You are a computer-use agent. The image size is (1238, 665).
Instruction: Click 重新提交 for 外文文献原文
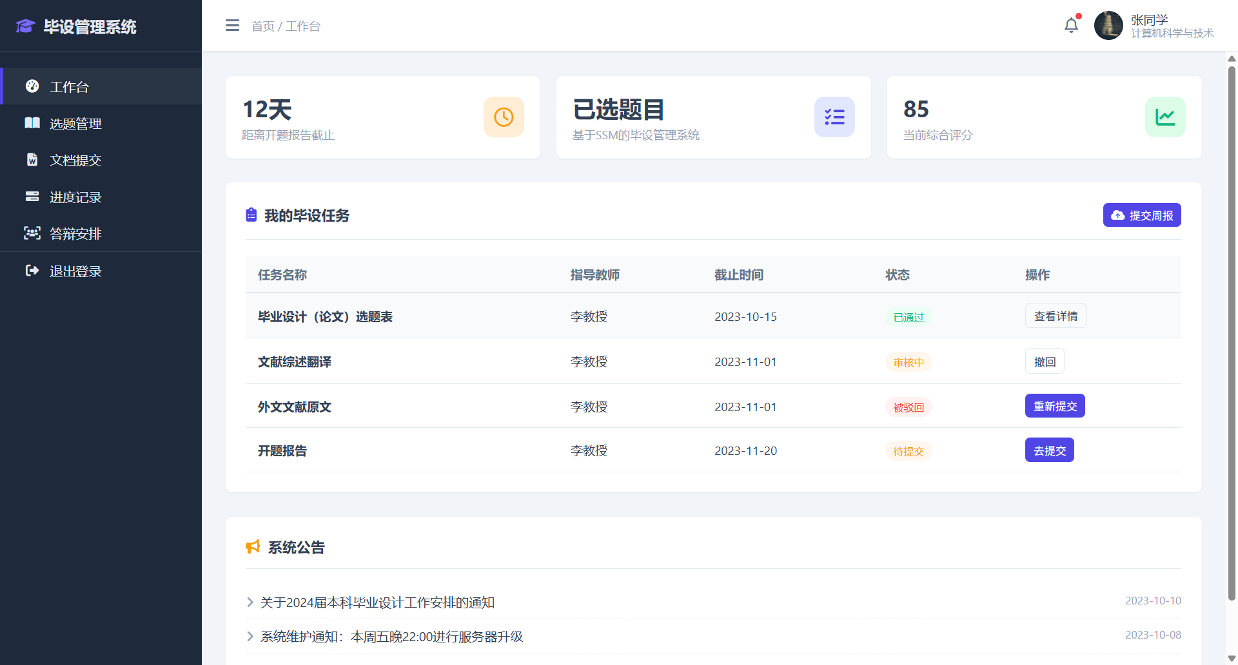coord(1055,406)
